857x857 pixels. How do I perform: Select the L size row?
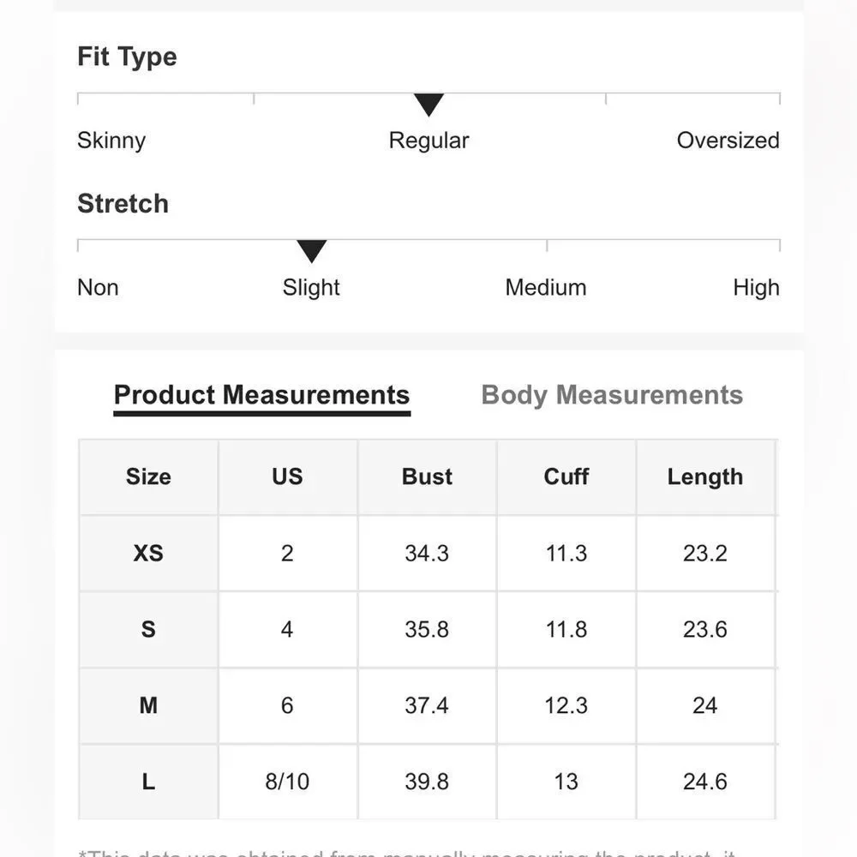[x=428, y=782]
